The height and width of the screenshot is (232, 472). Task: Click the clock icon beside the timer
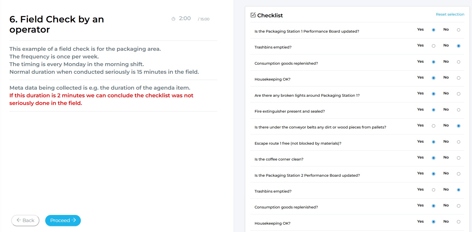(x=173, y=19)
